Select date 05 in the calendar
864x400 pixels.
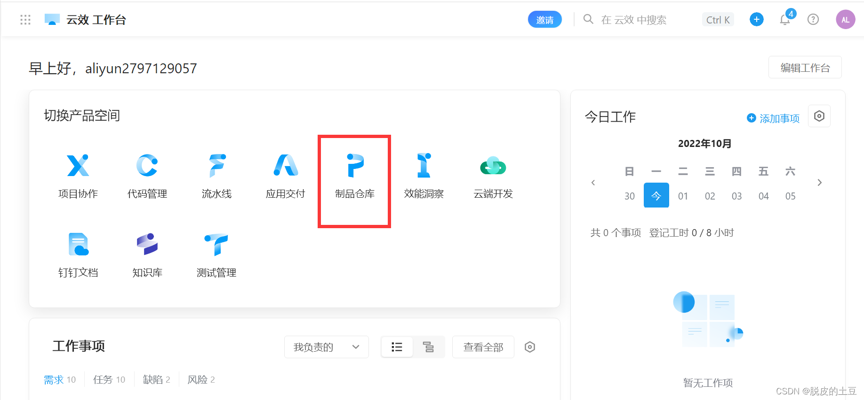tap(791, 196)
